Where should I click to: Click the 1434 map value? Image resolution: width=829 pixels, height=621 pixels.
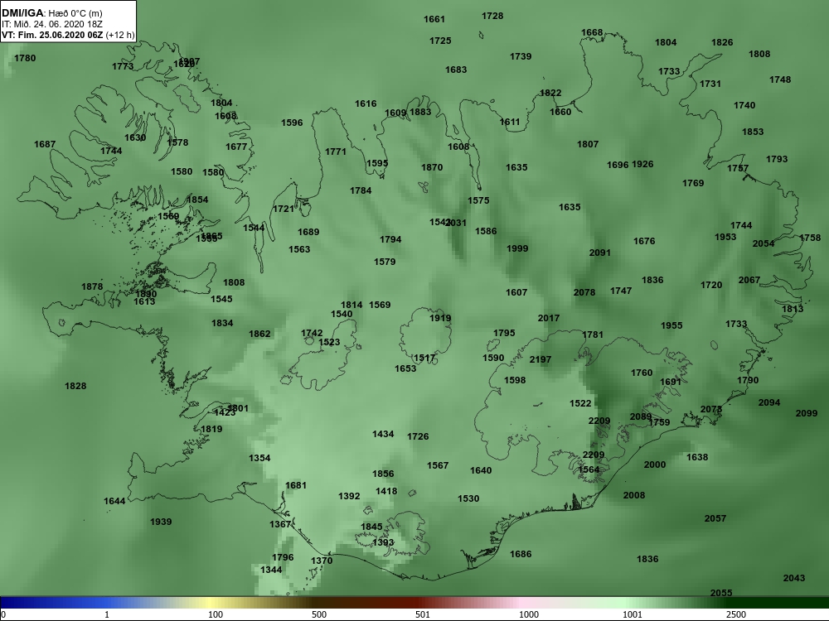pyautogui.click(x=383, y=434)
